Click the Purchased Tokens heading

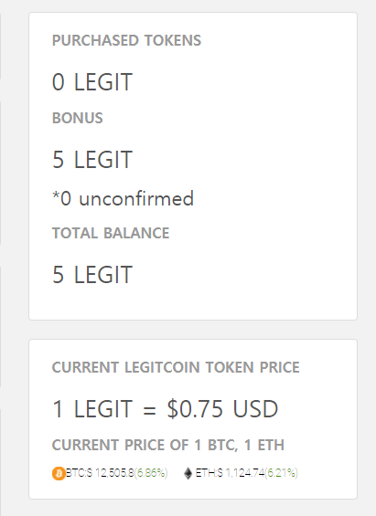coord(126,40)
